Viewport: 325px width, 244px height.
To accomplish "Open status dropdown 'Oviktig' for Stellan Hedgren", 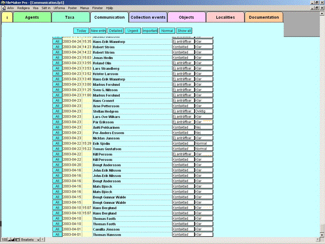I will click(x=203, y=112).
